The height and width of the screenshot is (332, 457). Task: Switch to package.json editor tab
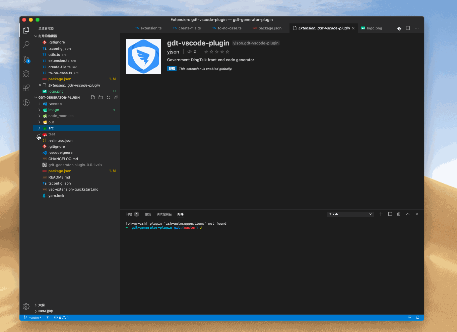point(267,28)
